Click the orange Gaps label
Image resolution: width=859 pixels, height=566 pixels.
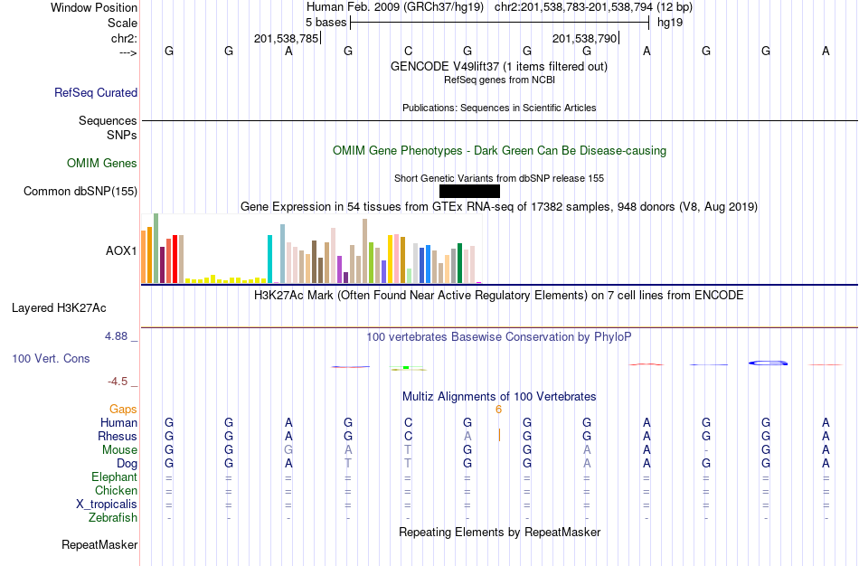tap(123, 410)
